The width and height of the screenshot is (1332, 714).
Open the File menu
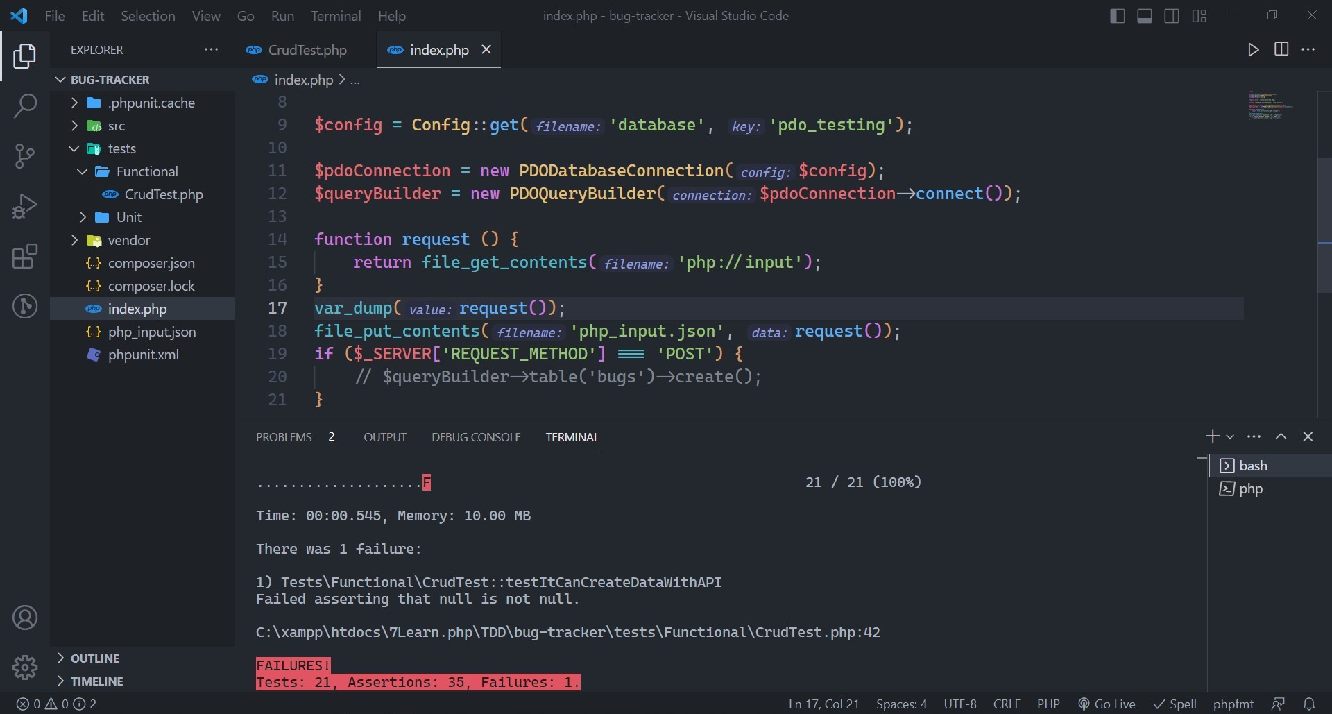coord(55,16)
